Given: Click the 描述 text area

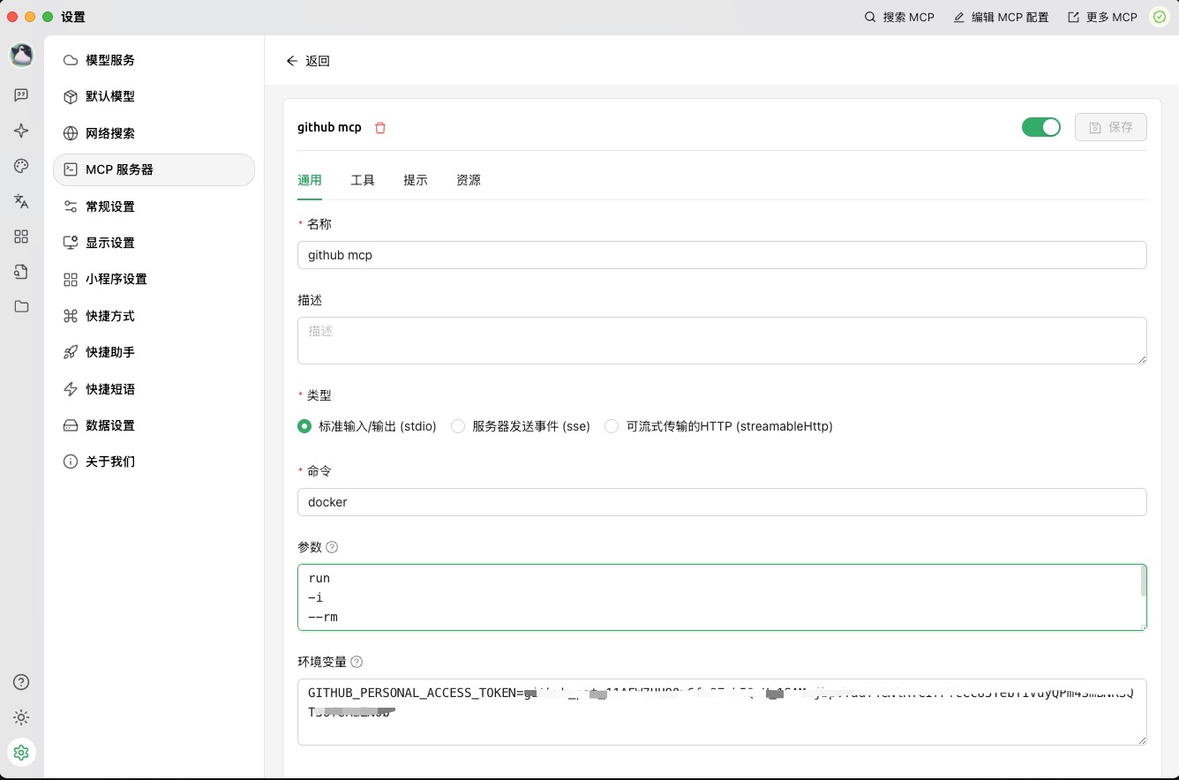Looking at the screenshot, I should [722, 341].
